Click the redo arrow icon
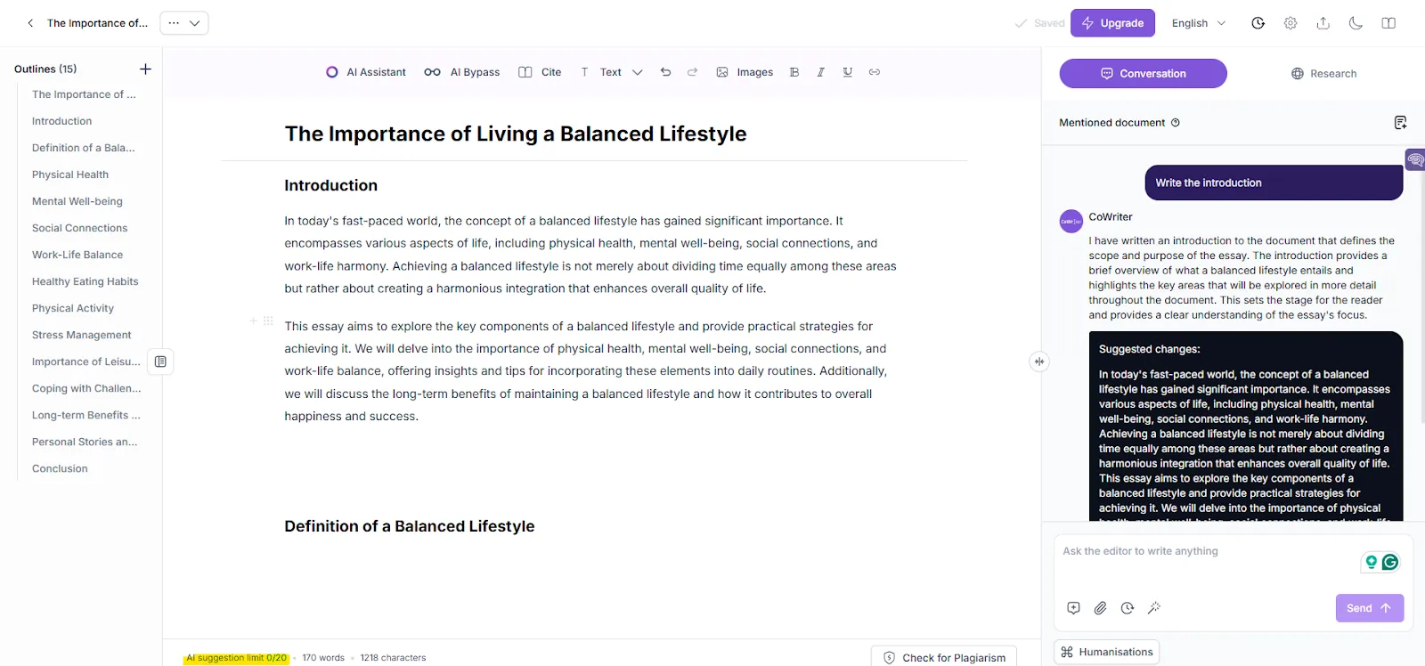 692,72
